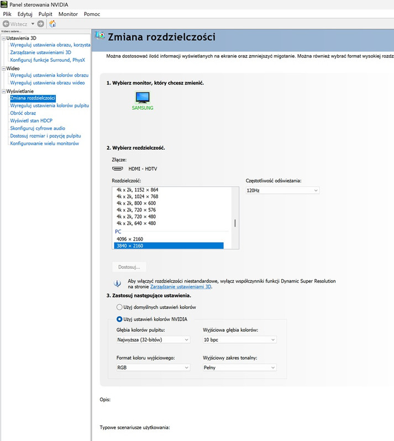Collapse the Wyświetlanie tree node

point(4,91)
